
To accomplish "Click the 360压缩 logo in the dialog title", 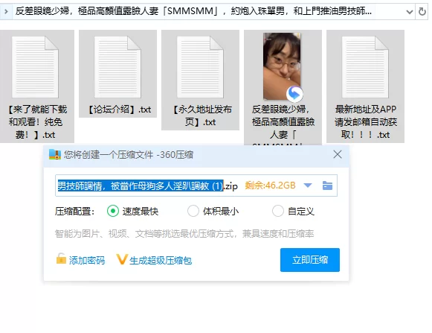I will [x=55, y=155].
